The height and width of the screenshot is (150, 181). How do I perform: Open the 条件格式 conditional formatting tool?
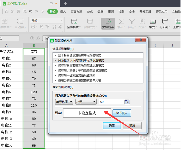(x=74, y=24)
